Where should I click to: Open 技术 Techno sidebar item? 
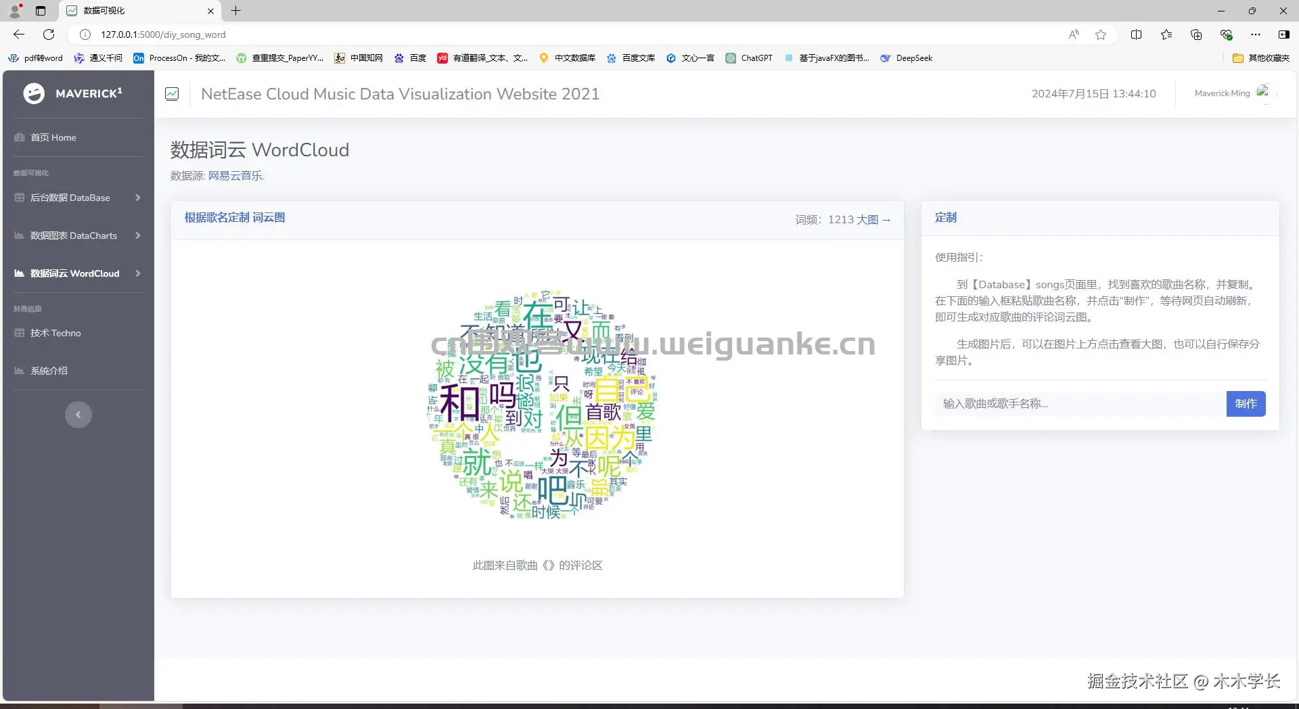click(55, 333)
